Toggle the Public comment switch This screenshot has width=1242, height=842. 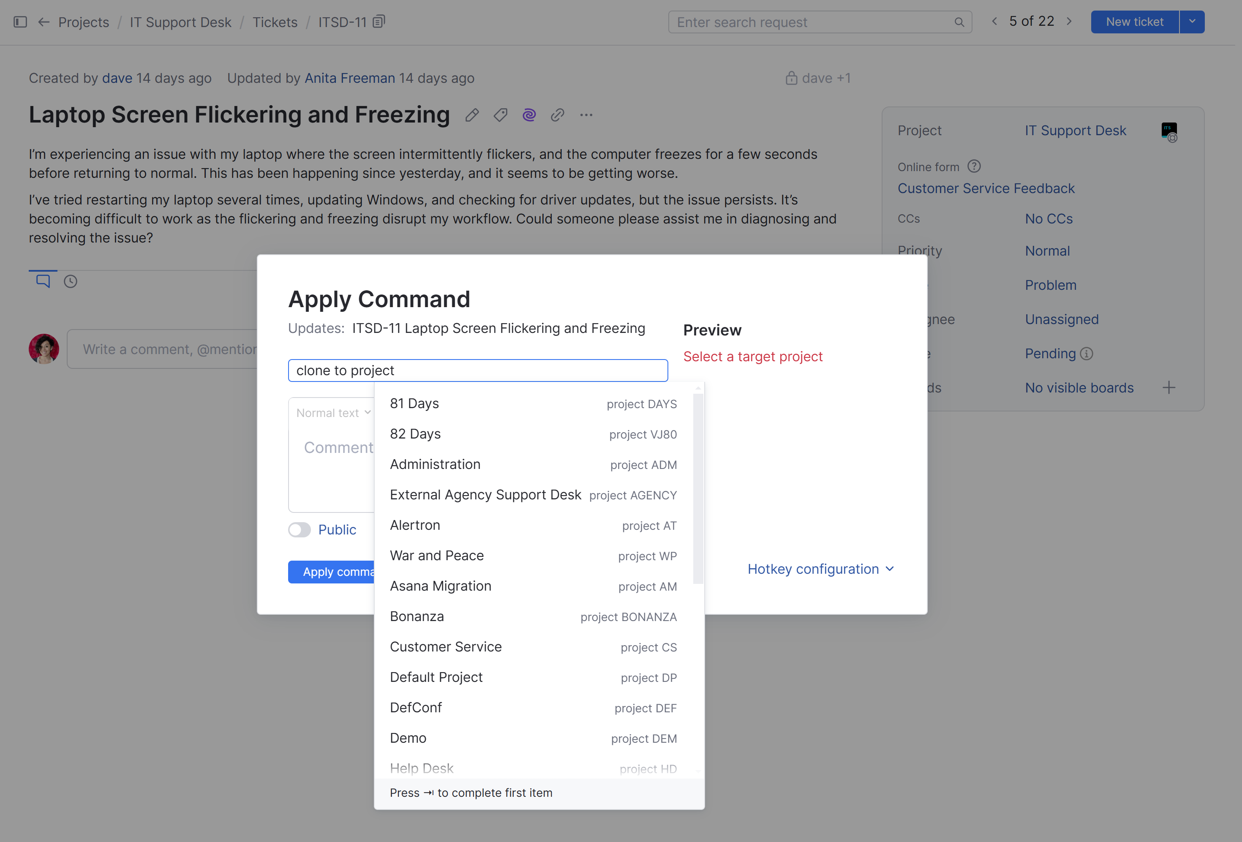coord(299,530)
